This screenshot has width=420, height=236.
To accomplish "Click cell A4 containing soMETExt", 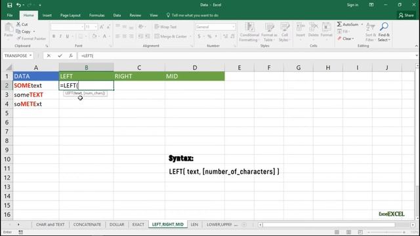I will click(36, 104).
